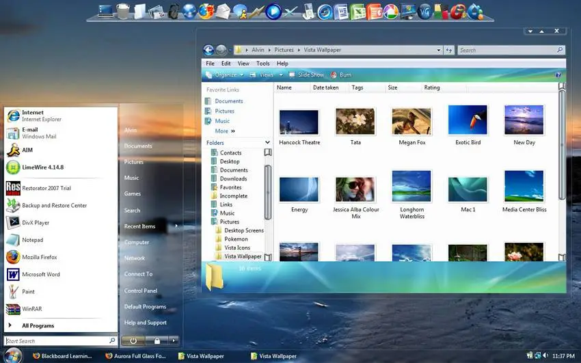This screenshot has height=363, width=581.
Task: Open the iPod icon in the dock
Action: 308,12
